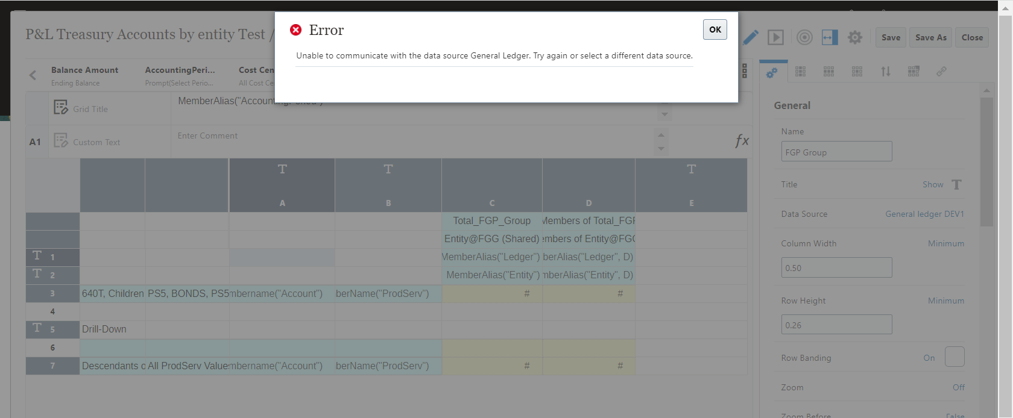Toggle the Title Show setting
This screenshot has height=418, width=1013.
(933, 185)
